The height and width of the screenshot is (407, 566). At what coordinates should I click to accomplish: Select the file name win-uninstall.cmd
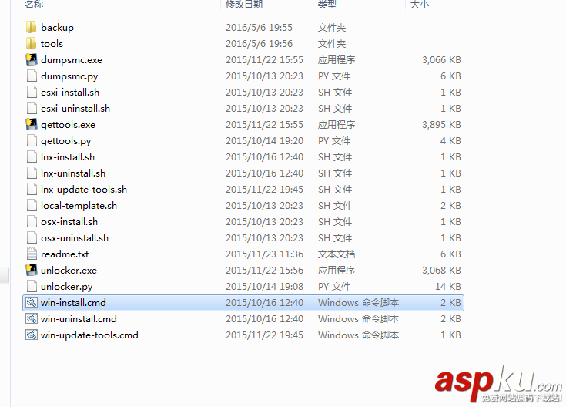coord(79,319)
